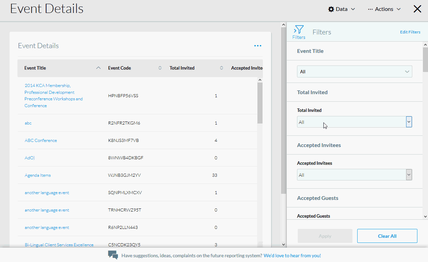Select the Filters funnel icon

tap(298, 29)
